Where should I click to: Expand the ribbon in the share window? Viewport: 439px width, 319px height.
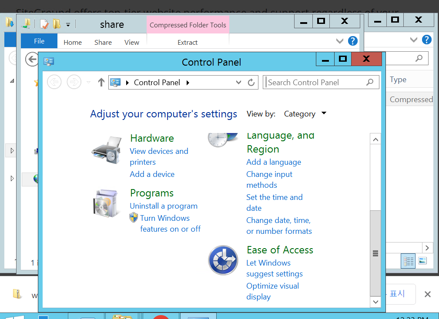coord(340,41)
